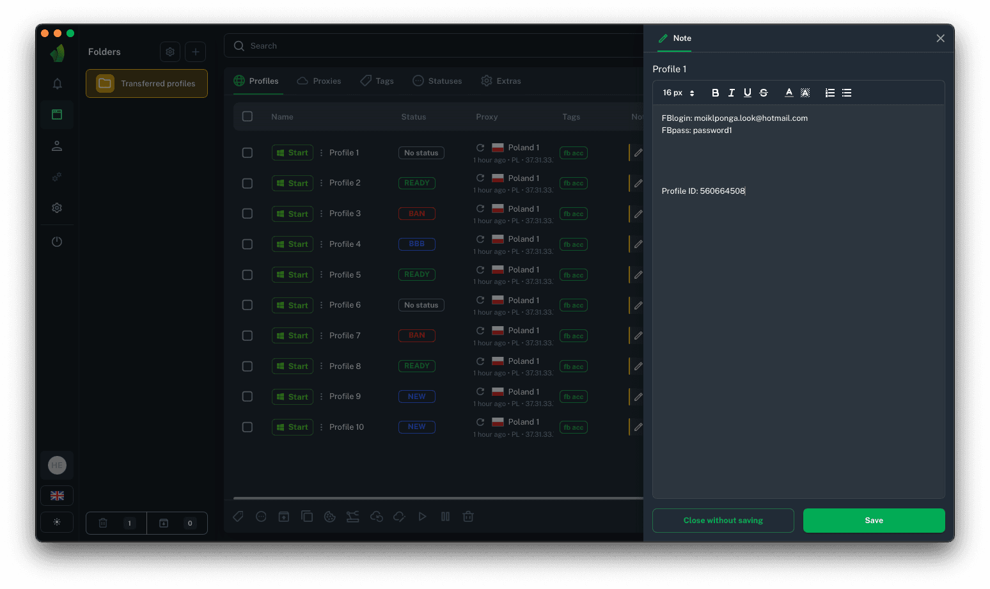The width and height of the screenshot is (990, 589).
Task: Switch to the Proxies tab
Action: point(319,81)
